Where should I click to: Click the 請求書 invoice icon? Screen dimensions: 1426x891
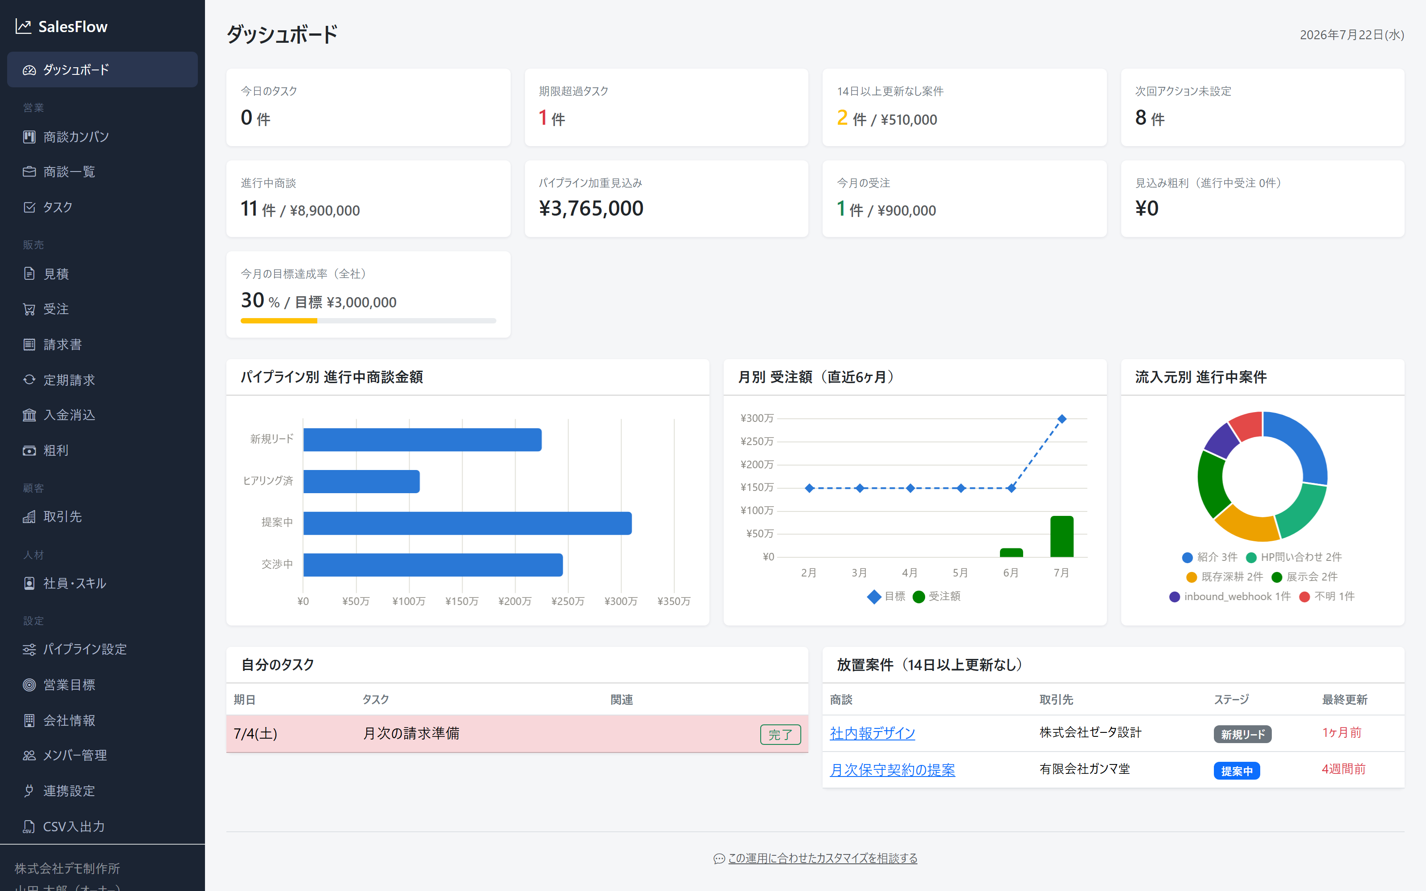(x=29, y=344)
